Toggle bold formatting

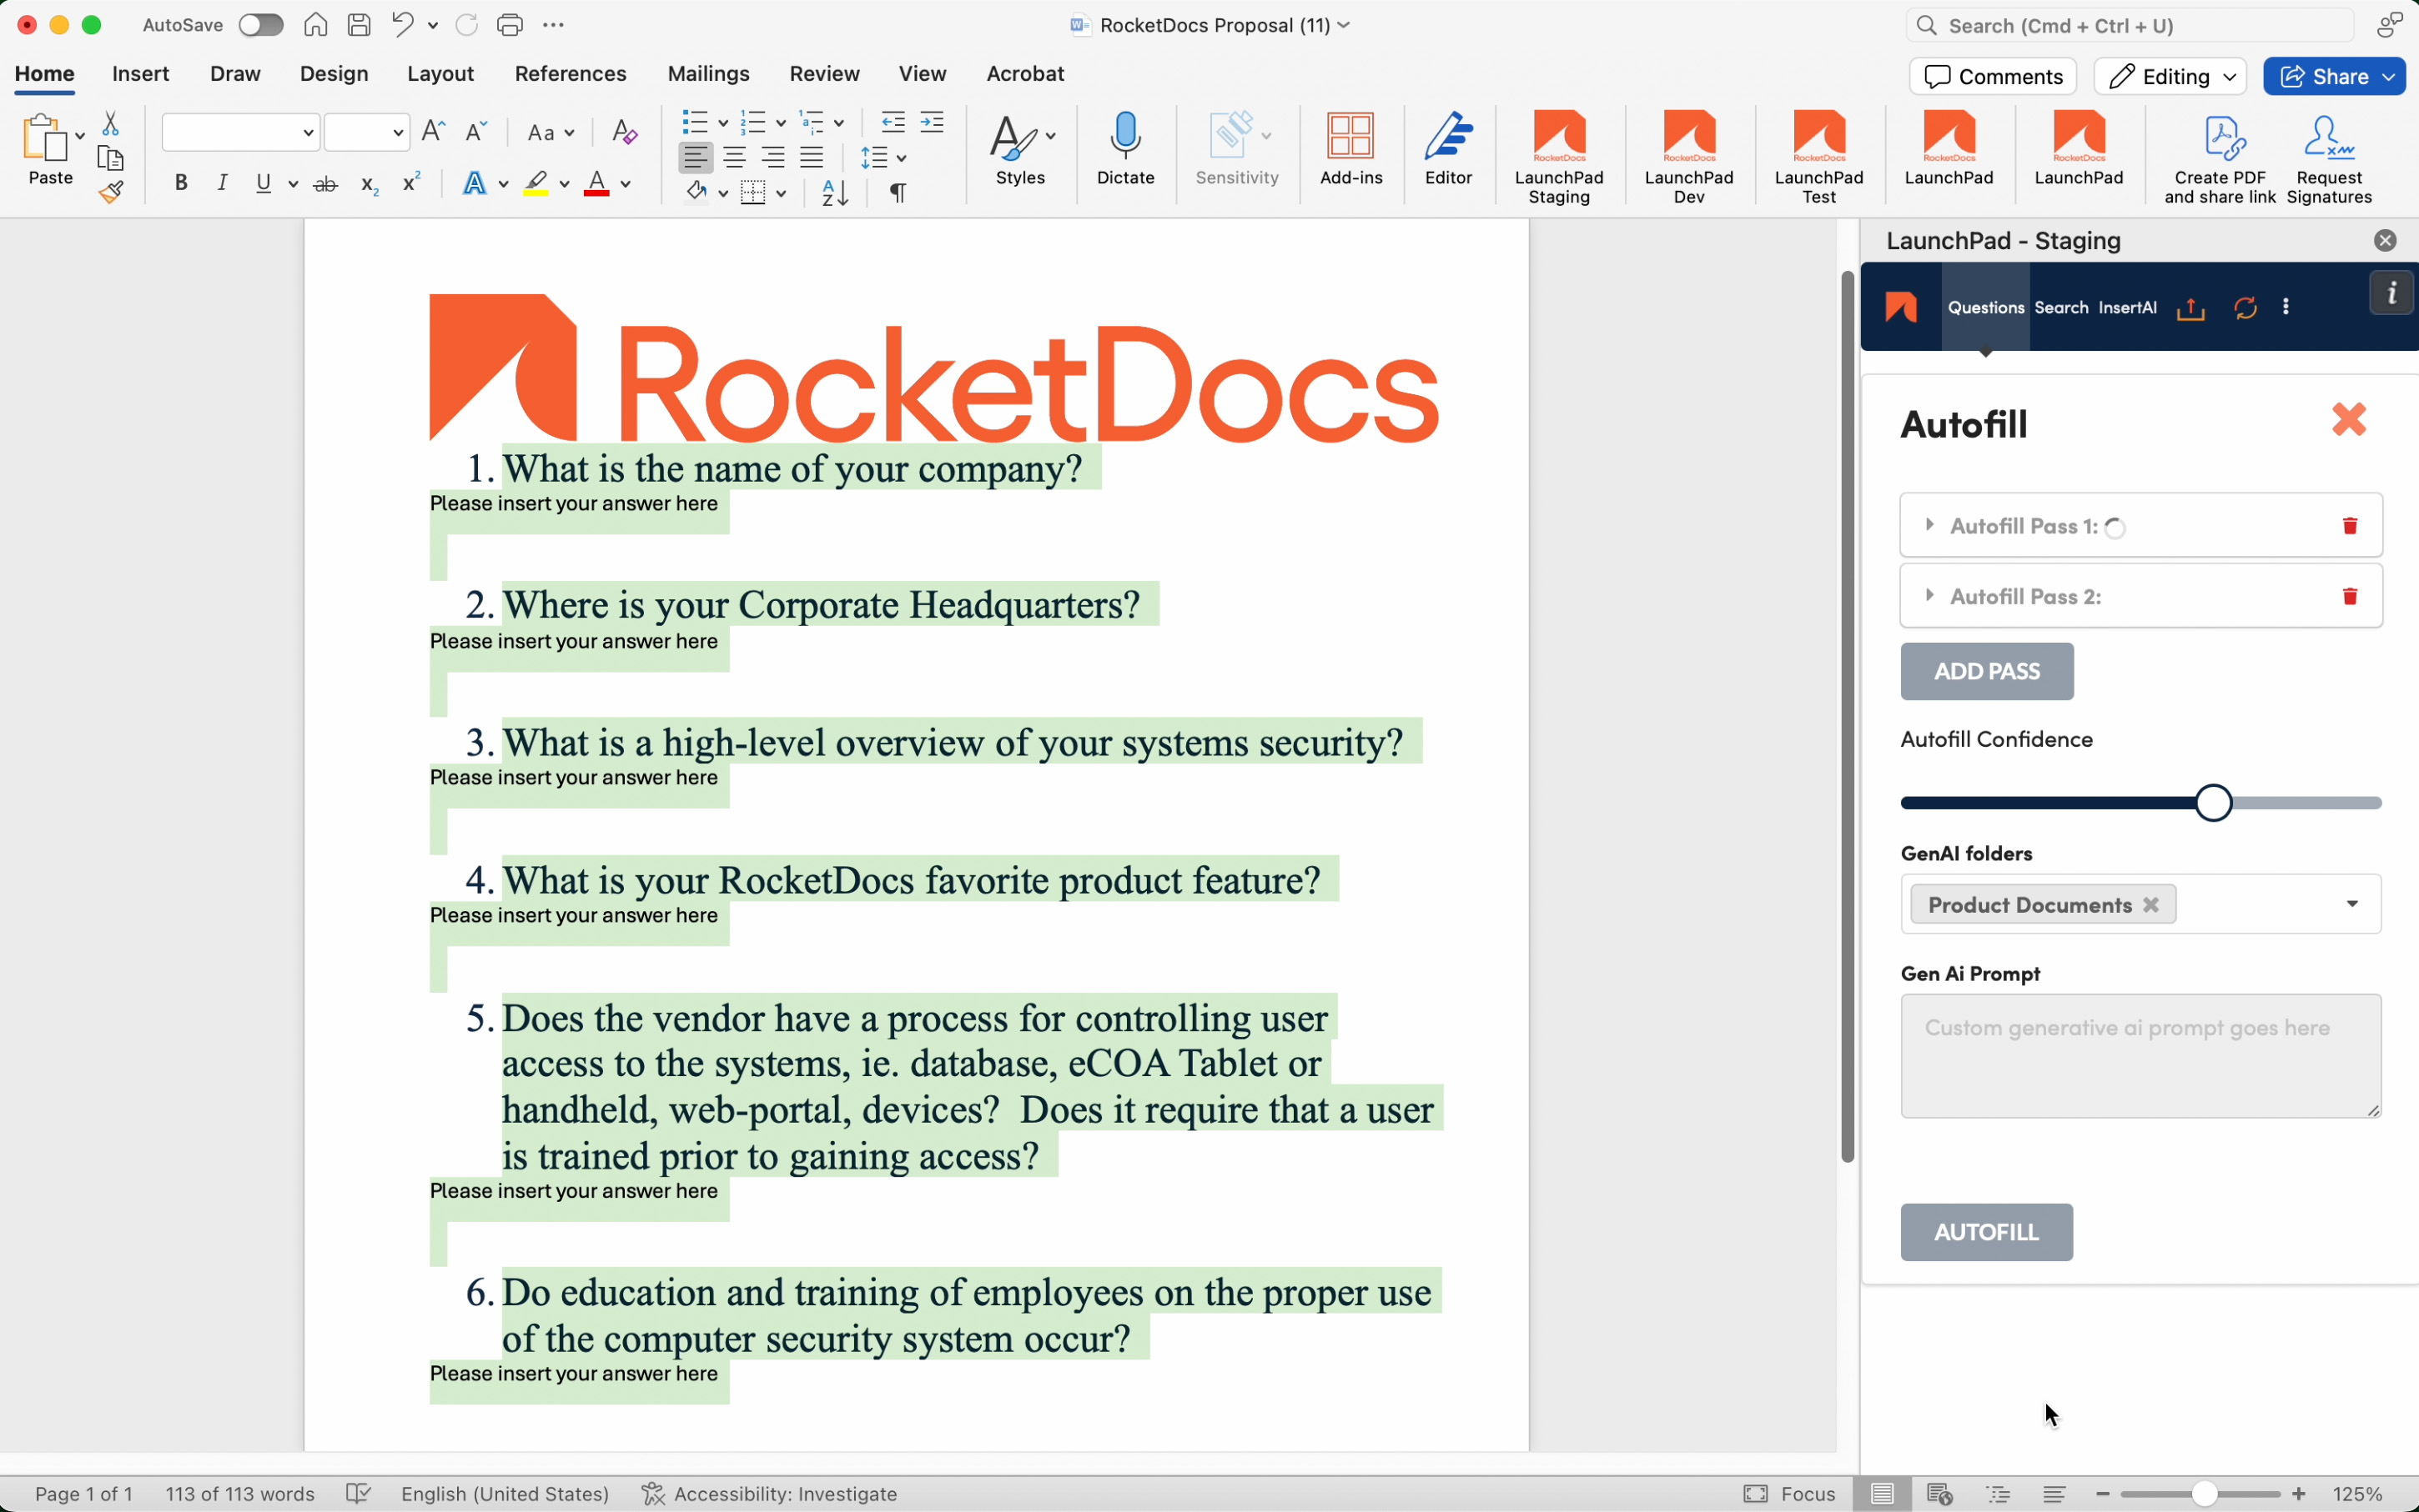181,183
